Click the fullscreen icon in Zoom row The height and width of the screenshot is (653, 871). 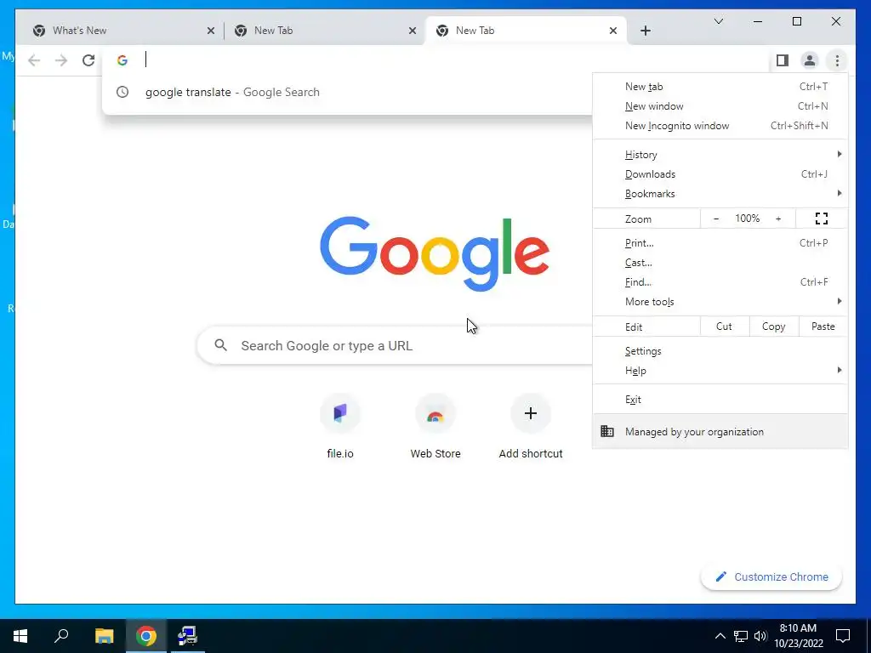coord(821,219)
